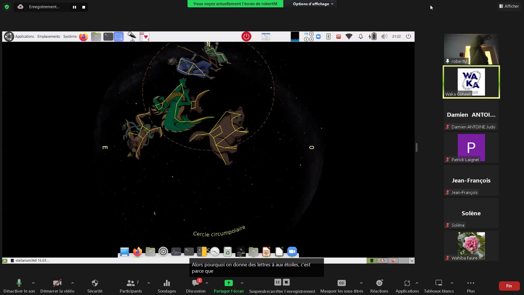Stop the recording via top-left stop button

[84, 7]
